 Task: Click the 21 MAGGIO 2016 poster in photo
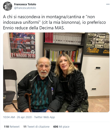(22, 45)
